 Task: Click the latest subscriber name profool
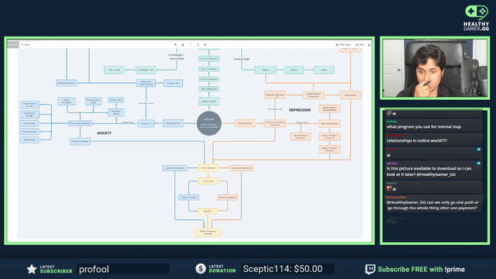[x=94, y=269]
